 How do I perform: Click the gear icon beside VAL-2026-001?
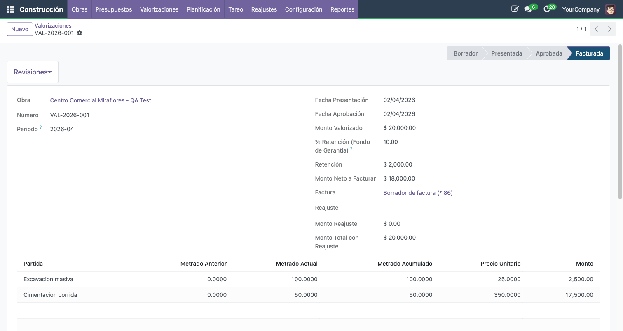pos(80,33)
